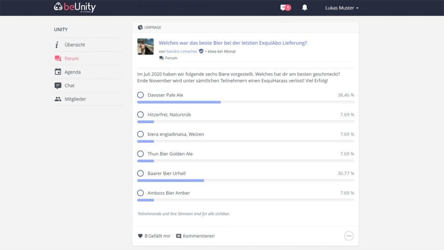Click the Teilnehmende und ihre Stimmen note

tap(183, 214)
